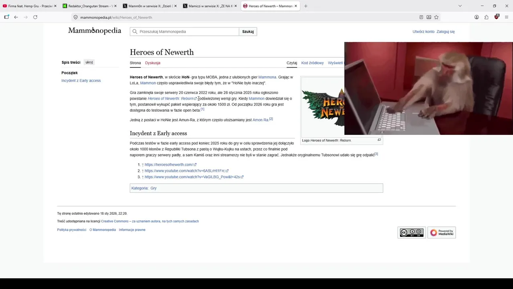Jump to Incydent z Early access in sidebar
This screenshot has width=513, height=289.
(81, 81)
